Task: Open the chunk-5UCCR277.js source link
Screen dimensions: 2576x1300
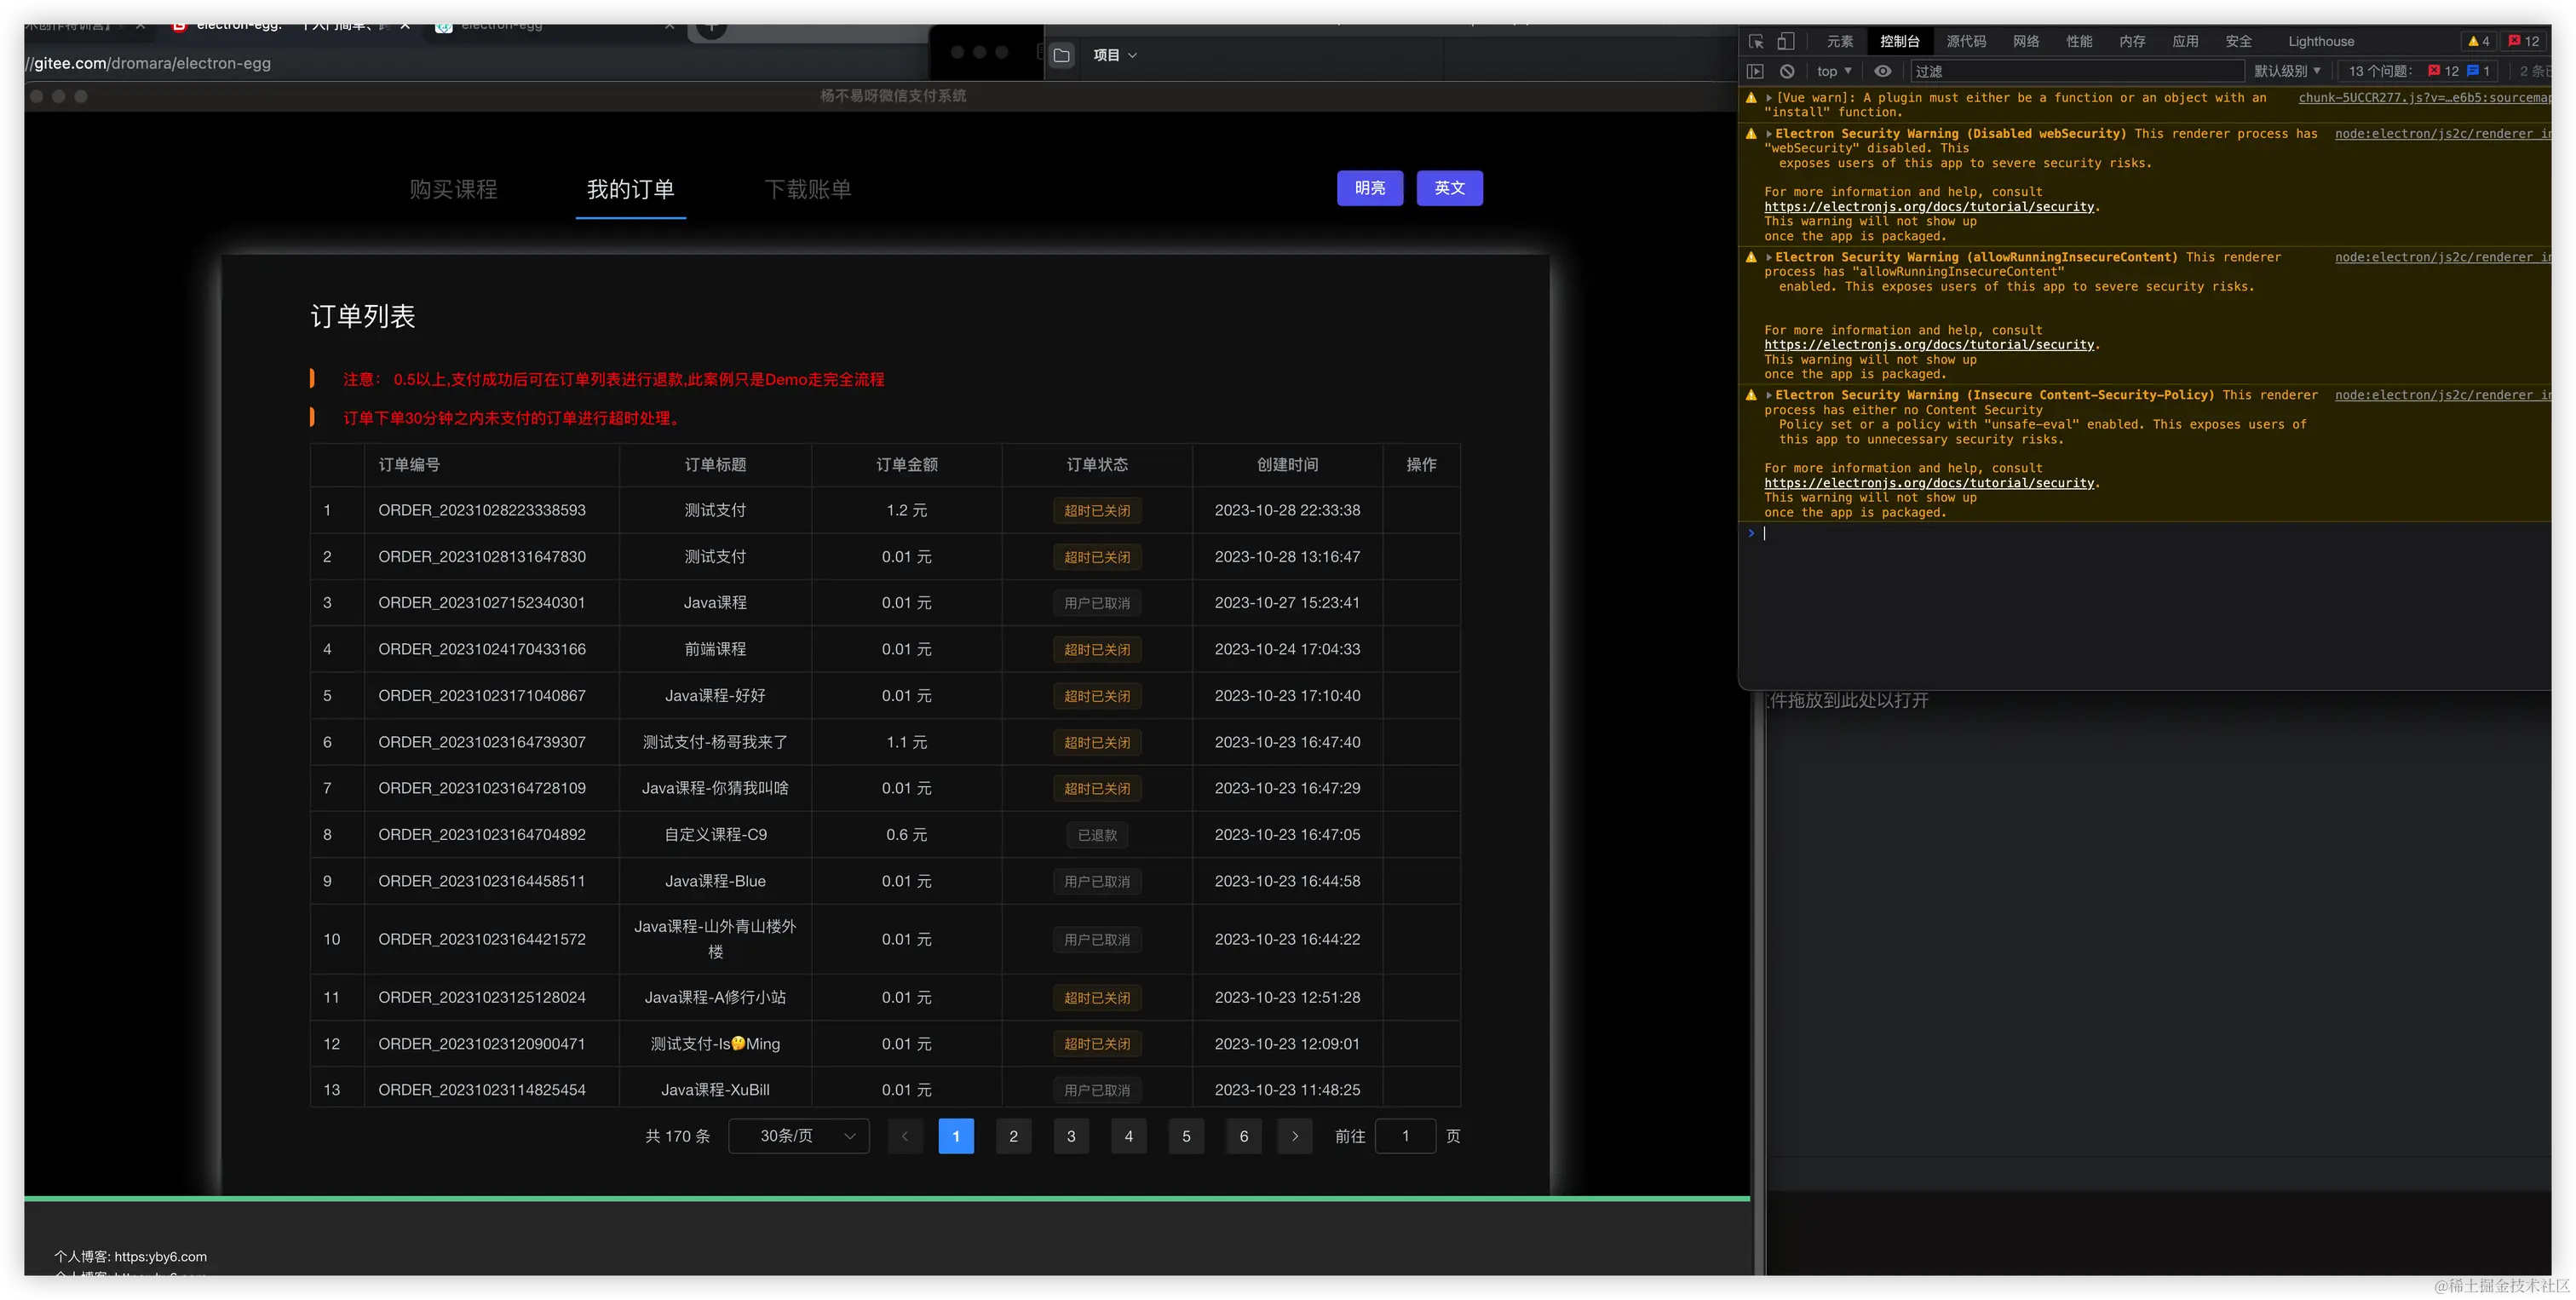Action: 2424,98
